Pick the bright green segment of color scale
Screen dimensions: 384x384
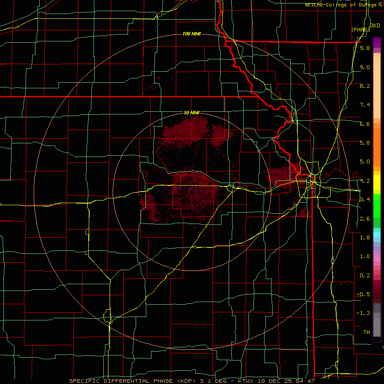tap(377, 206)
